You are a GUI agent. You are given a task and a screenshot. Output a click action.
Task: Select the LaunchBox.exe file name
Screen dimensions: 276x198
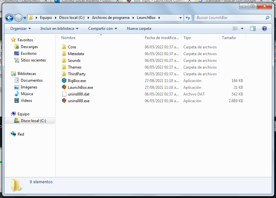[80, 87]
